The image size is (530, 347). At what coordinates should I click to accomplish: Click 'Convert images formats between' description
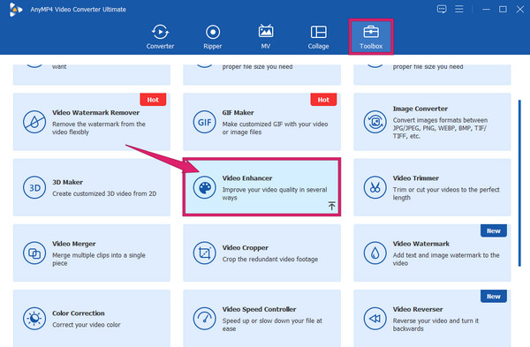point(440,128)
